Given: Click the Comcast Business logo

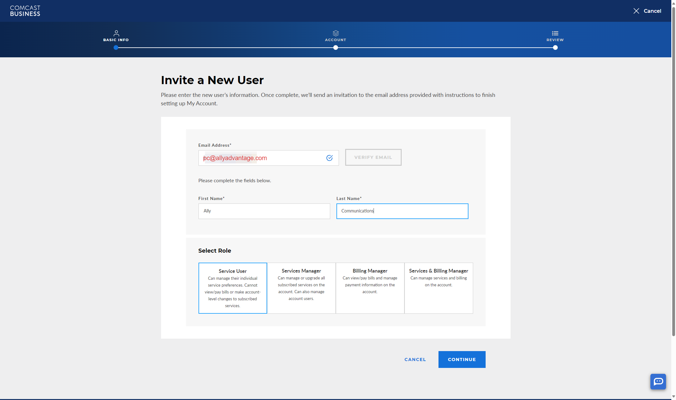Looking at the screenshot, I should point(25,11).
